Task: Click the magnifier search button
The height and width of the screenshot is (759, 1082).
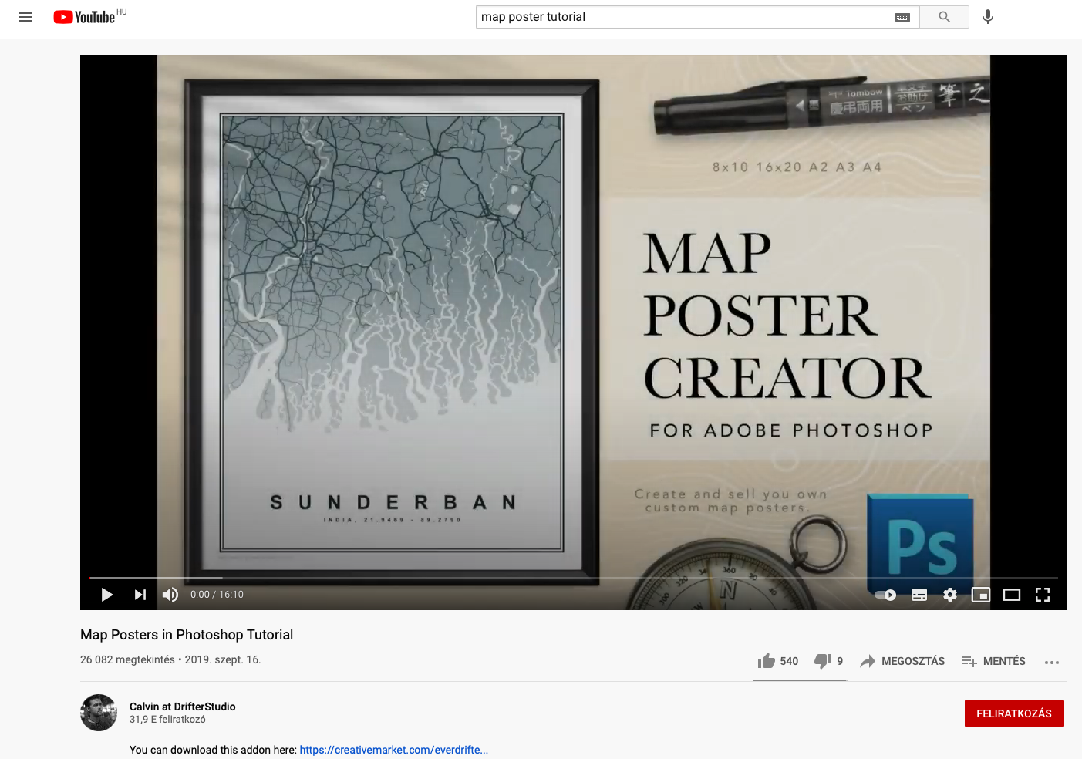Action: pyautogui.click(x=944, y=17)
